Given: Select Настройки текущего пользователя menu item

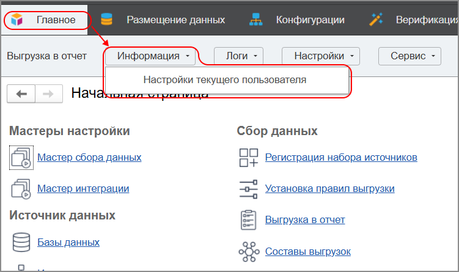Looking at the screenshot, I should click(225, 80).
